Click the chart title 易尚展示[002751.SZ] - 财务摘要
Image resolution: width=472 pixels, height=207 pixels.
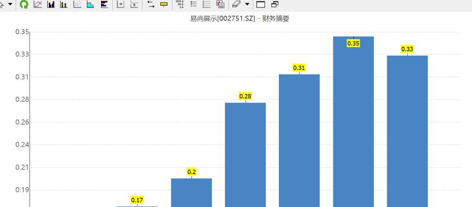[x=240, y=19]
